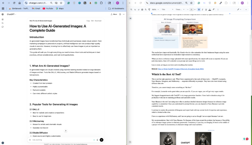Bookmark the chatgpt.com page with the star
Viewport: 252px width, 145px height.
pyautogui.click(x=61, y=3)
